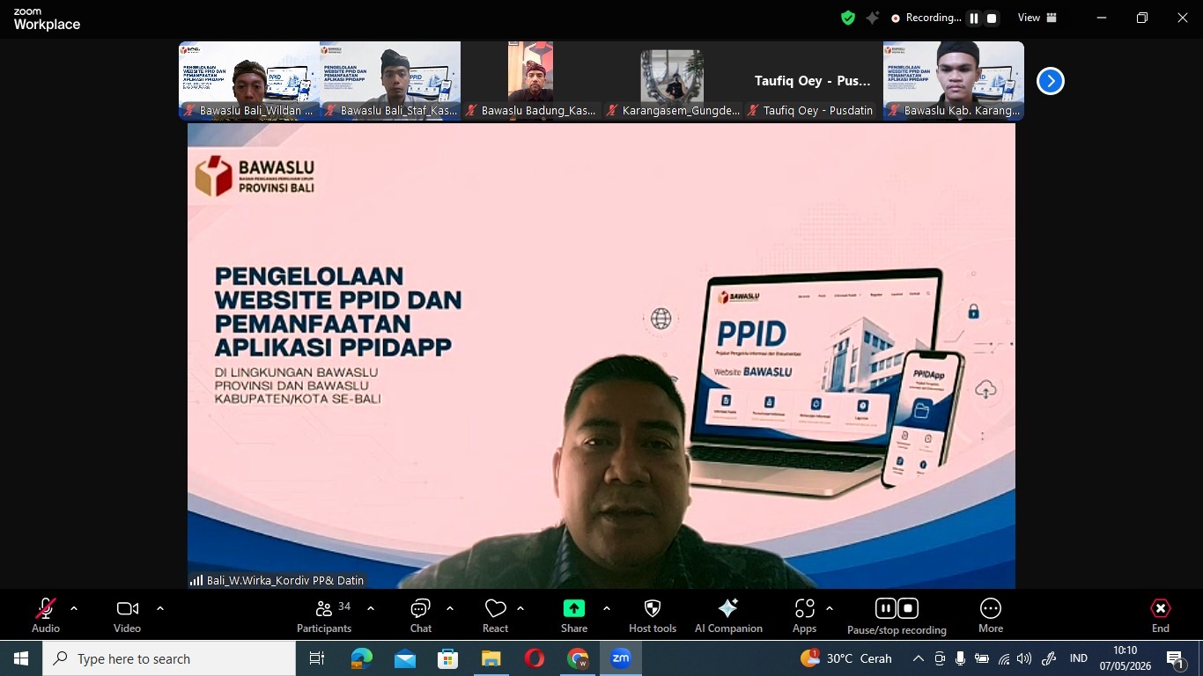Click Recording status text
Image resolution: width=1203 pixels, height=676 pixels.
coord(933,18)
